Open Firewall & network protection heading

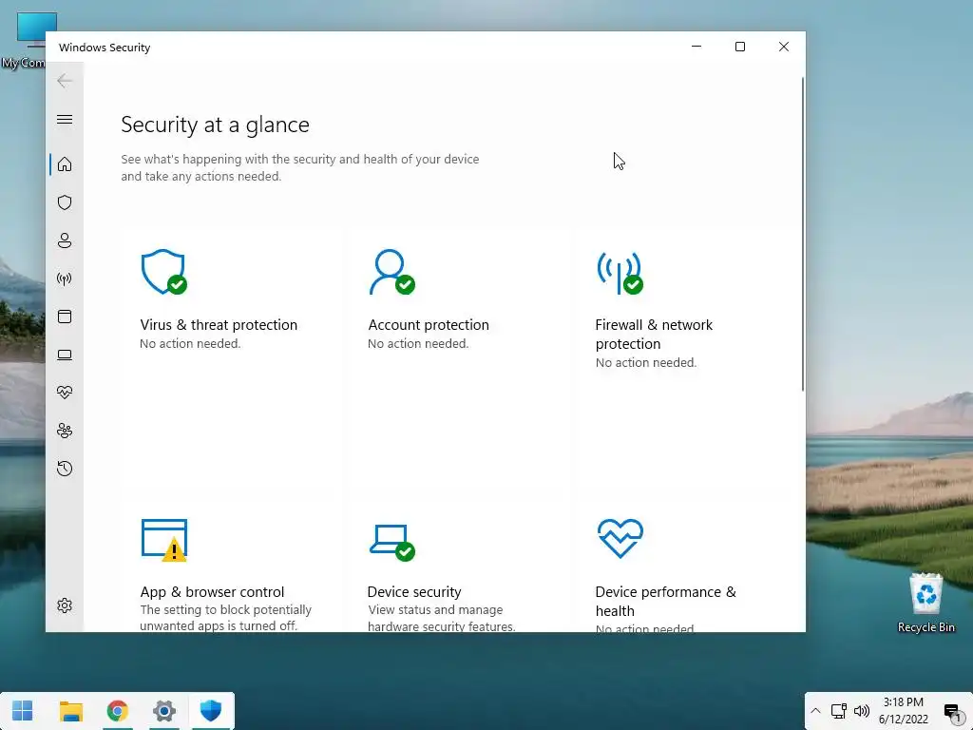(x=654, y=334)
